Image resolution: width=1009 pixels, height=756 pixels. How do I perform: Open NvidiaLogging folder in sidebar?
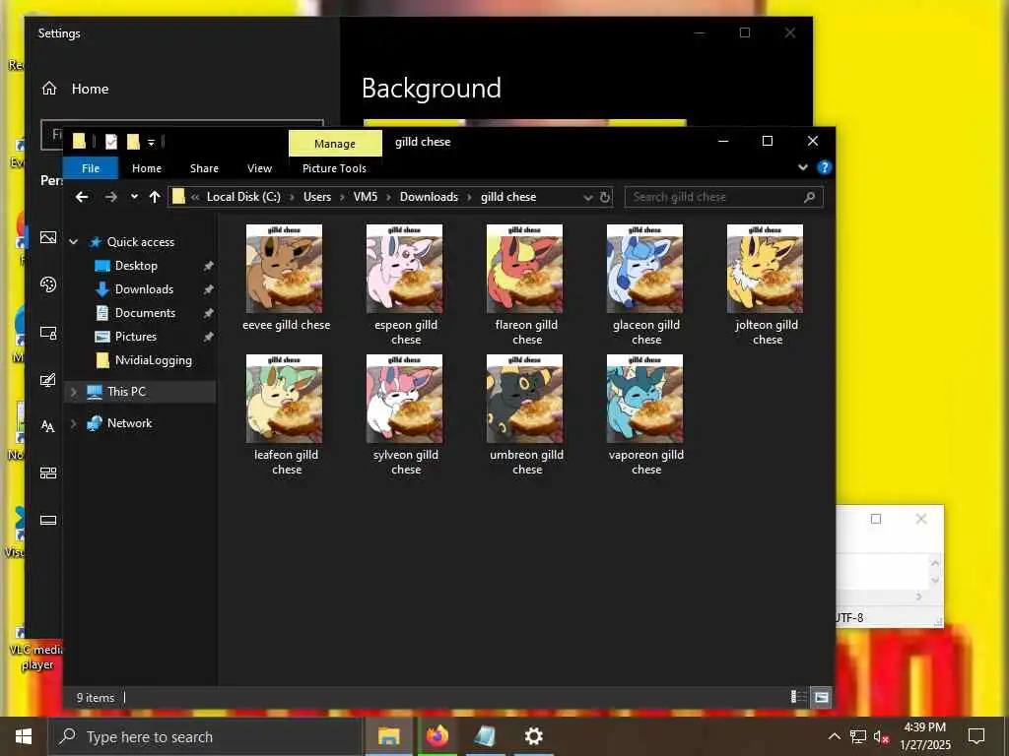(x=153, y=360)
